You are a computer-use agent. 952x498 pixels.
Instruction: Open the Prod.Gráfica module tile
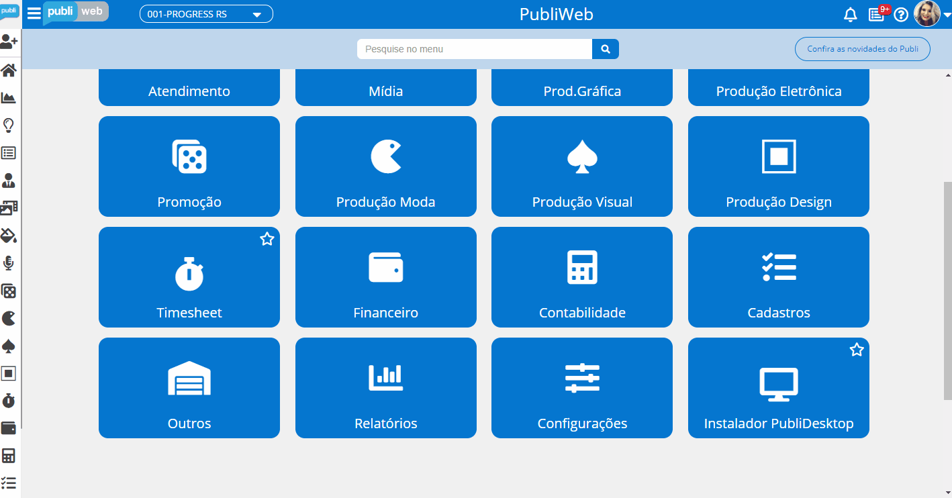(x=582, y=87)
